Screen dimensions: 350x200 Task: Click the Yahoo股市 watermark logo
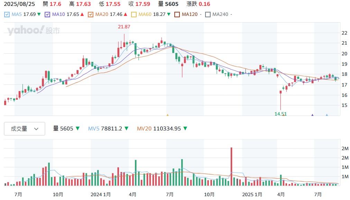[34, 30]
